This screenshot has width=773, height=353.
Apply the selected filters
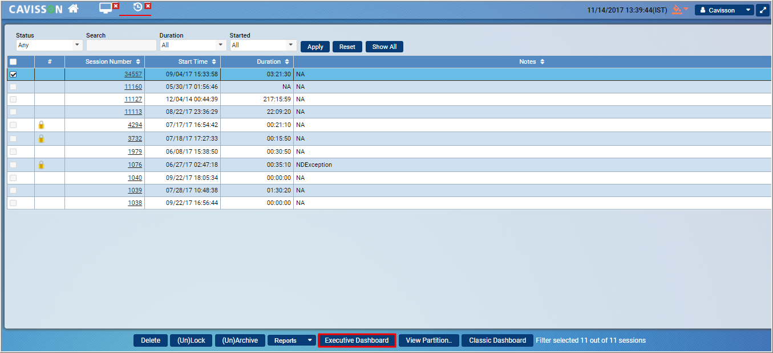click(x=315, y=47)
